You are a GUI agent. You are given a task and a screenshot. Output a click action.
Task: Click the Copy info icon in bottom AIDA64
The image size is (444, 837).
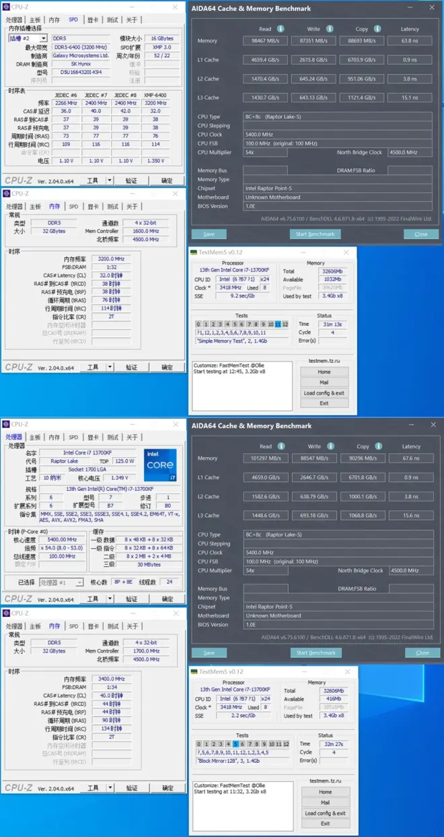pyautogui.click(x=378, y=446)
